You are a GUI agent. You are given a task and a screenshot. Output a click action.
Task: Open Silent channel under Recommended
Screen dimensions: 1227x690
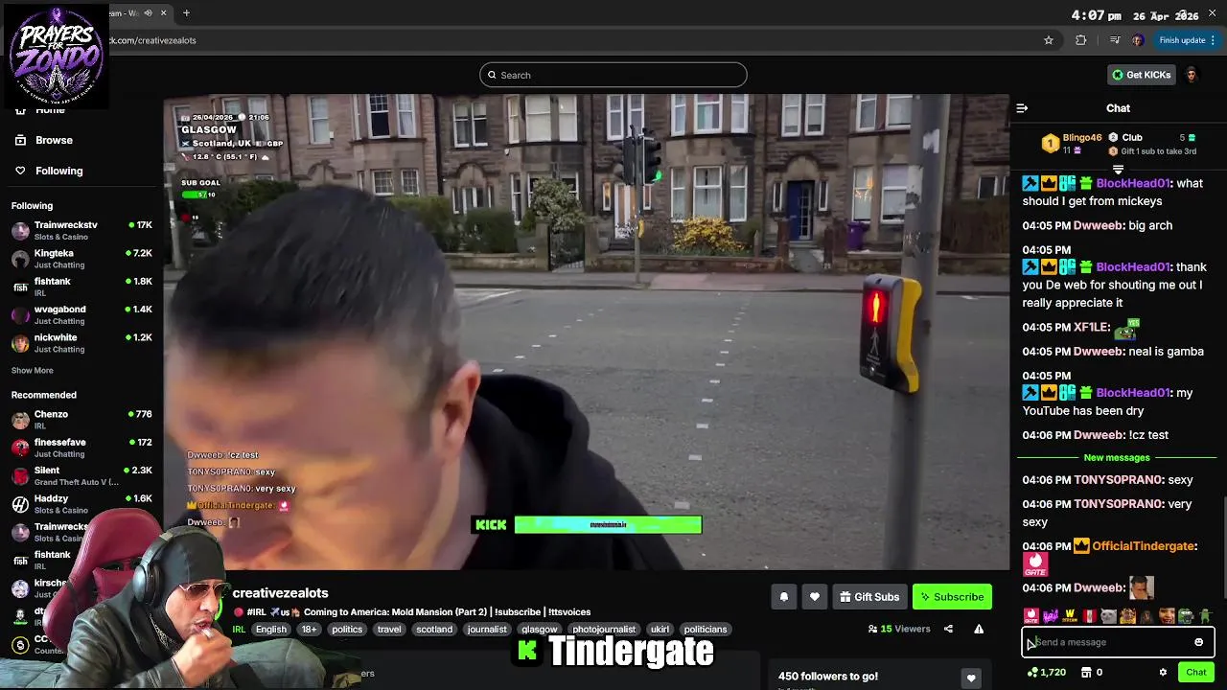point(81,476)
